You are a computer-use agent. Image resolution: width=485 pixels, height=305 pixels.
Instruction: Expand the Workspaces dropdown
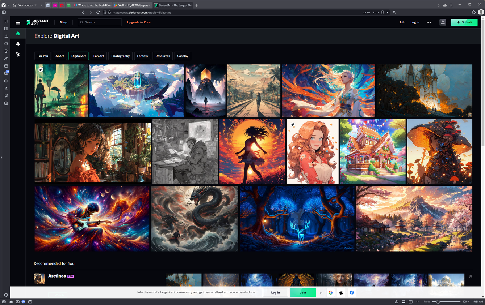[x=25, y=5]
